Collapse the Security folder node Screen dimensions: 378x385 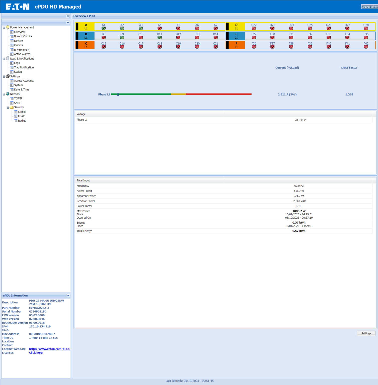coord(8,108)
